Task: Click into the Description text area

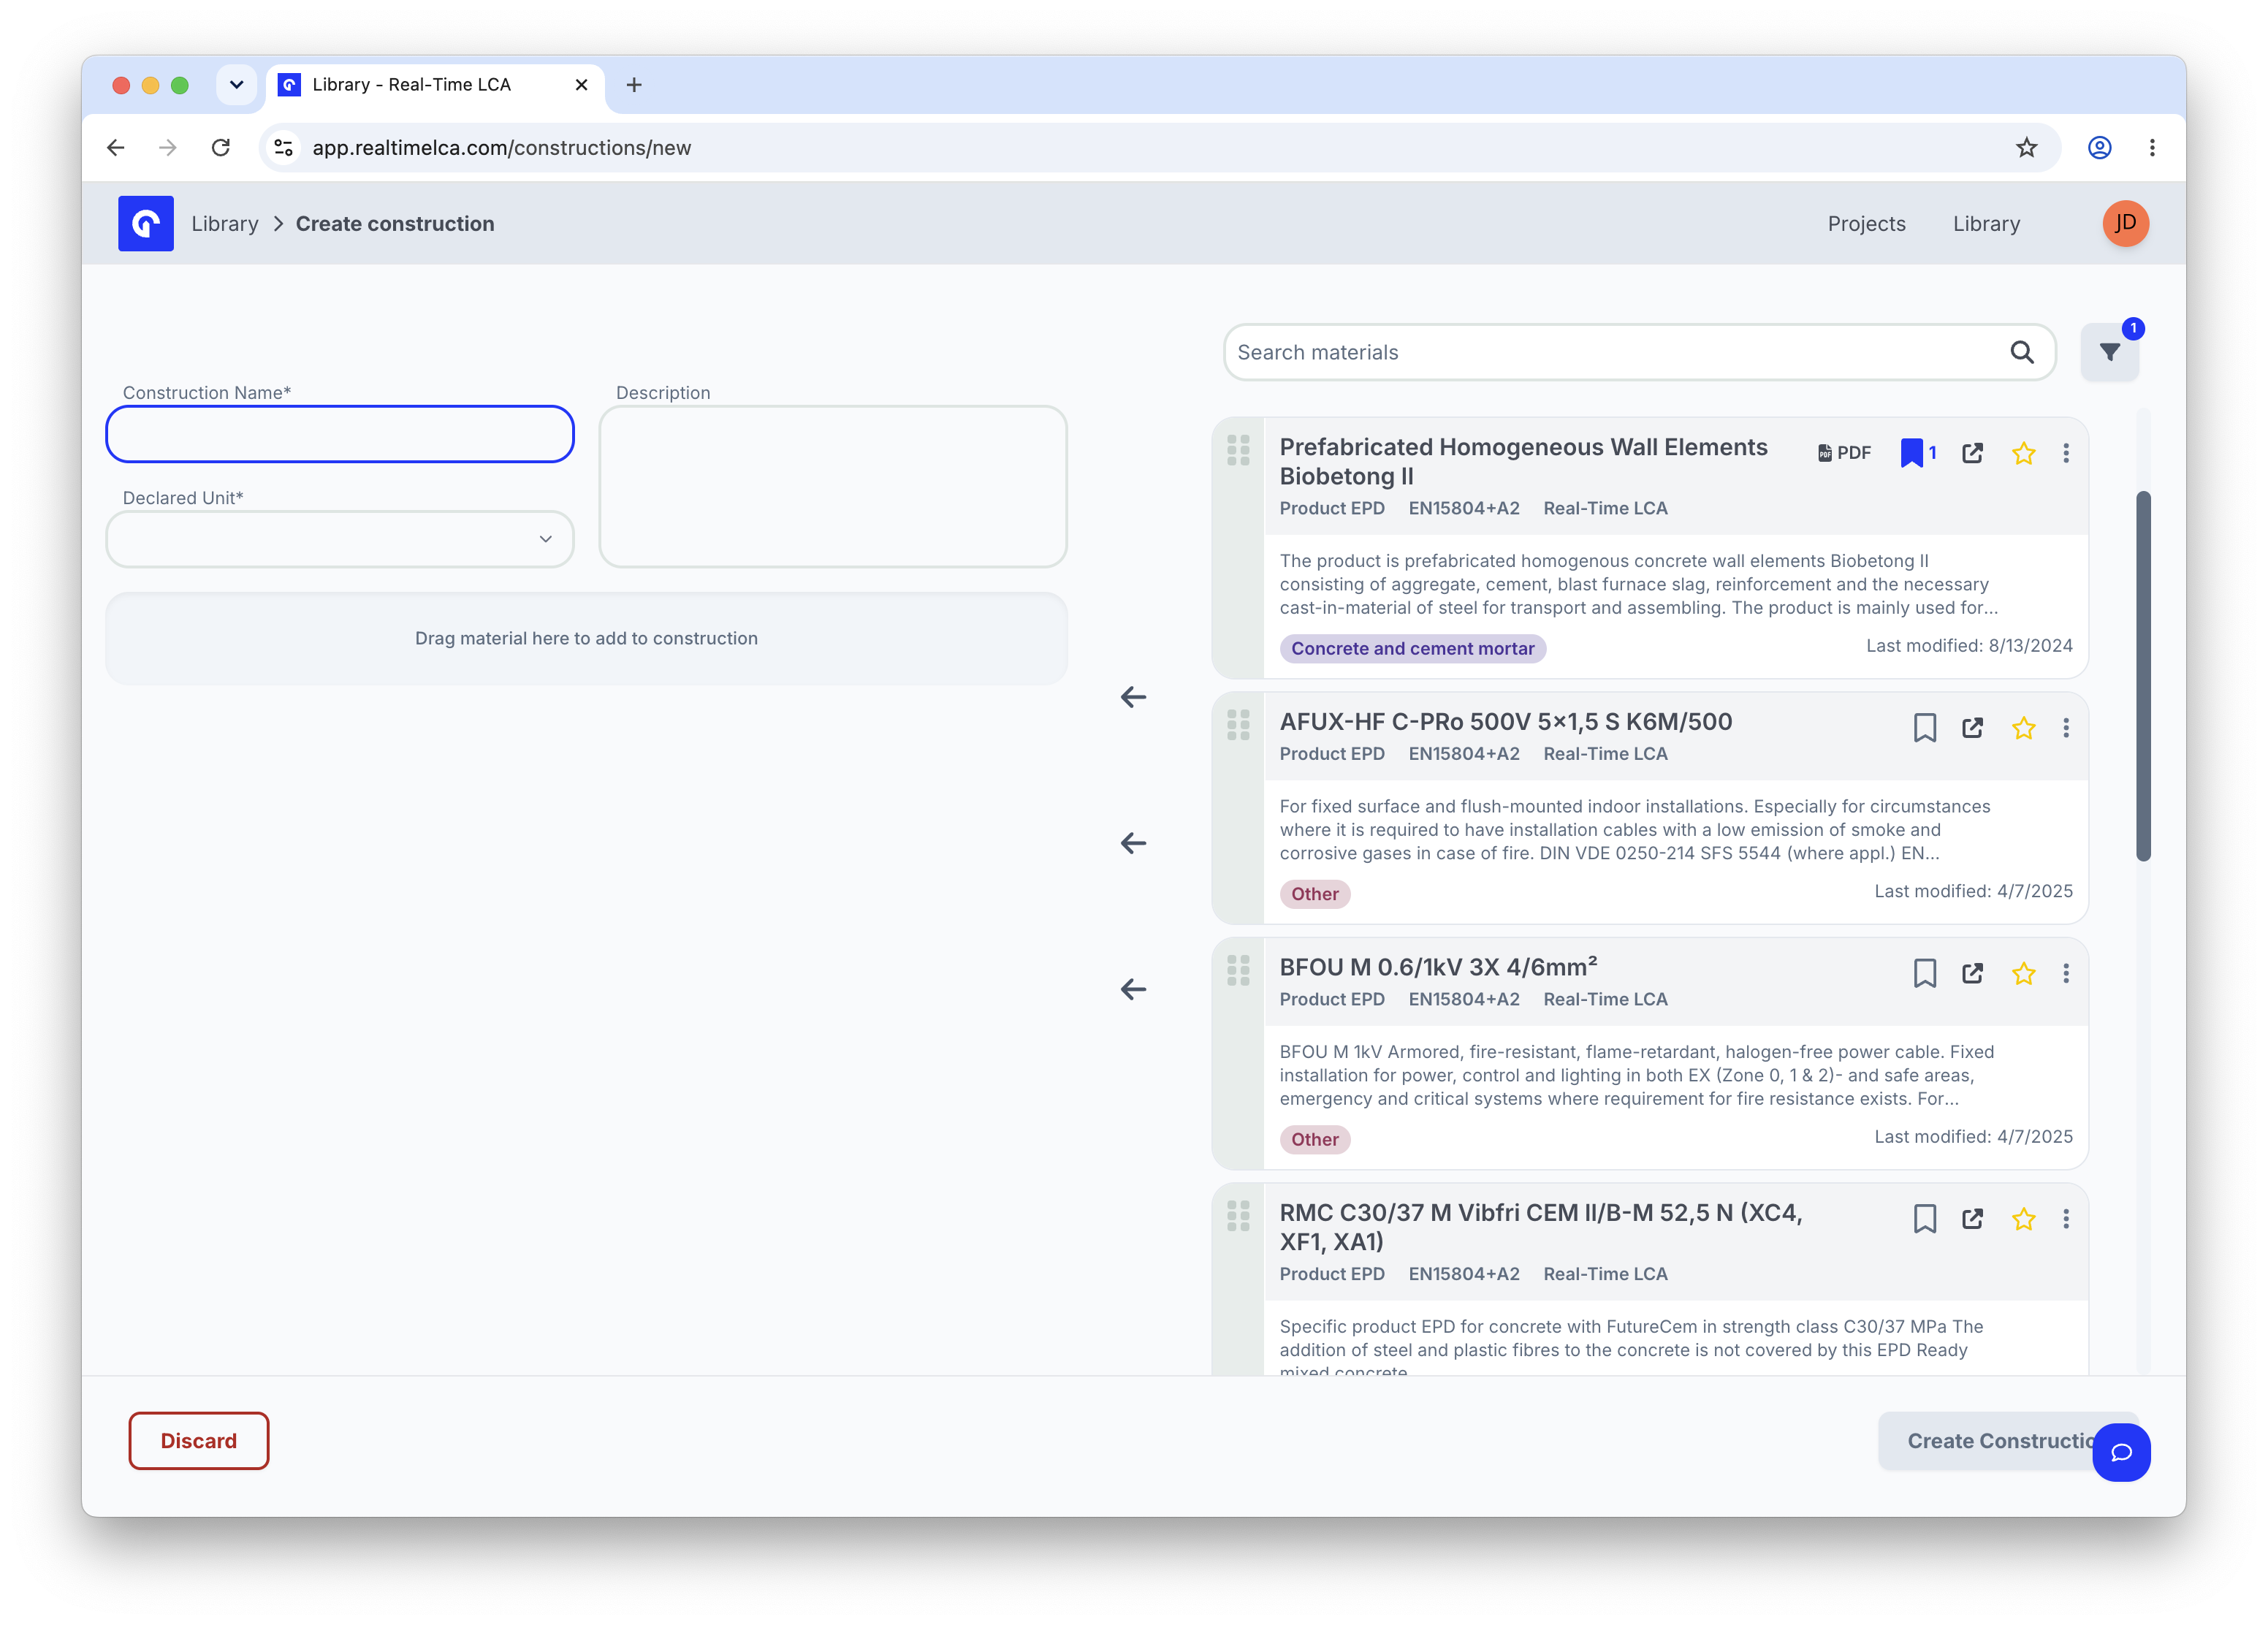Action: coord(833,487)
